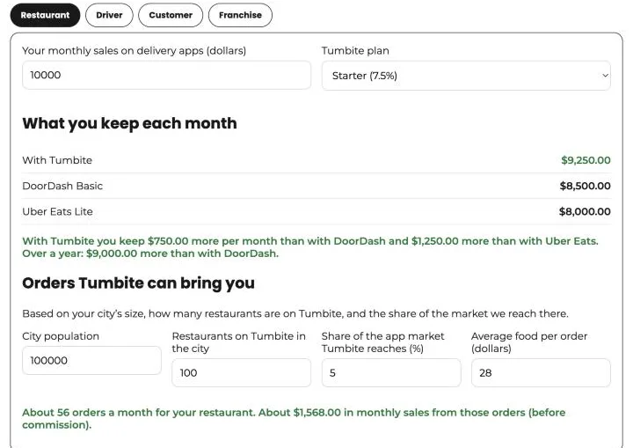The image size is (633, 448).
Task: Click the City population label
Action: 61,336
